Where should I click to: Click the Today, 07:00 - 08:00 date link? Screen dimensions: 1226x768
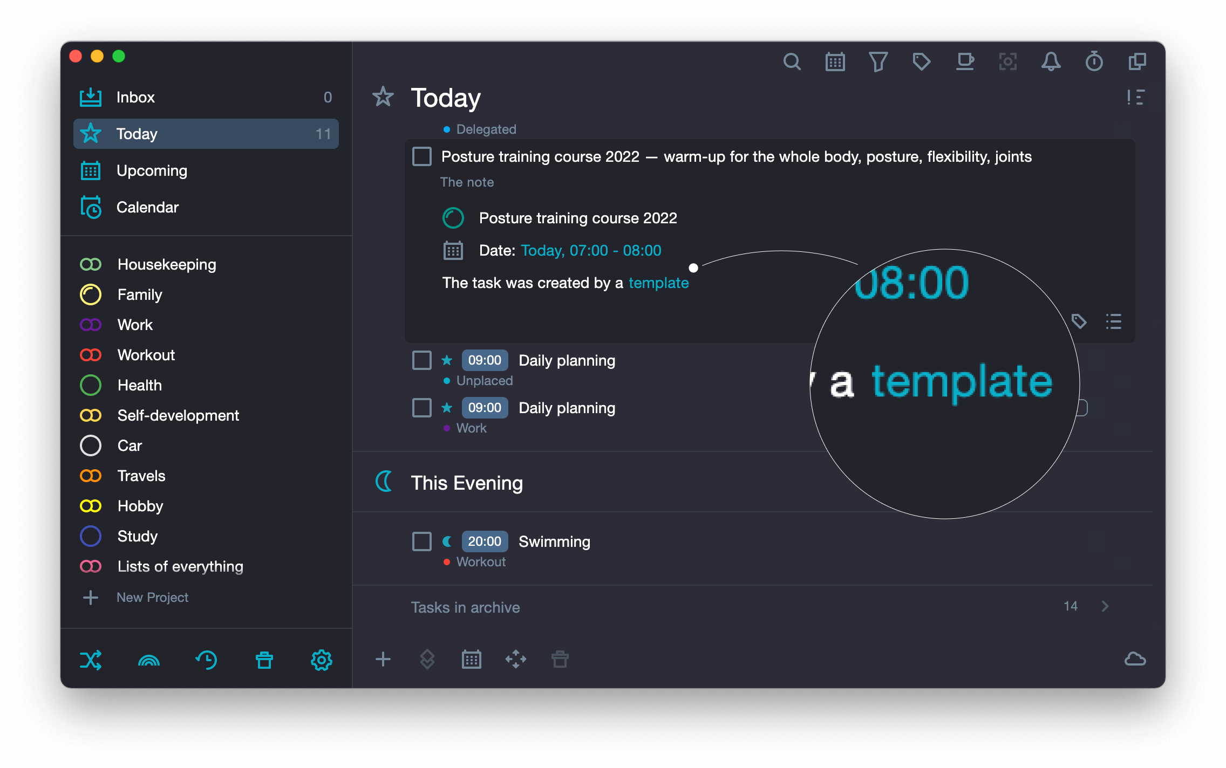(591, 250)
